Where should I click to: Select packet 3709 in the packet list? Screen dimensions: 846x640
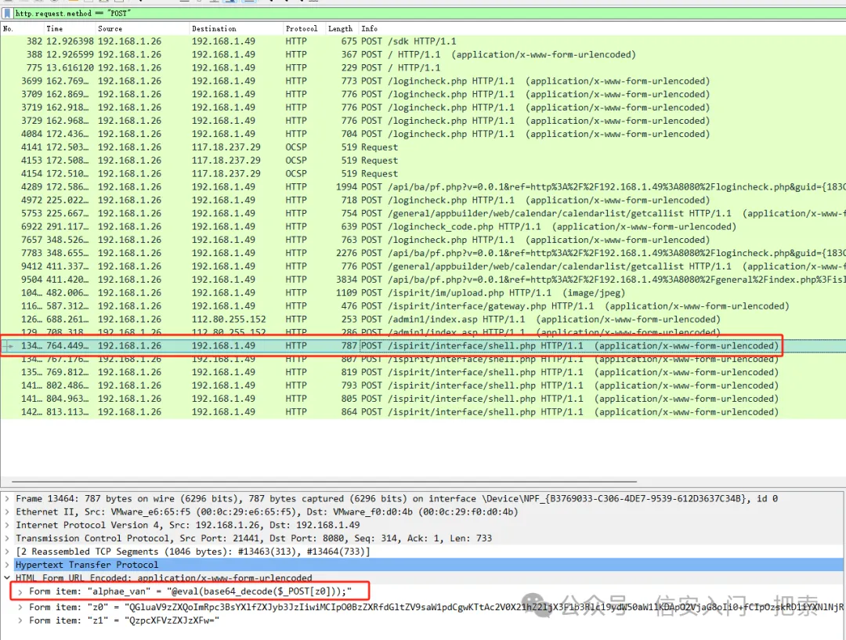click(423, 94)
